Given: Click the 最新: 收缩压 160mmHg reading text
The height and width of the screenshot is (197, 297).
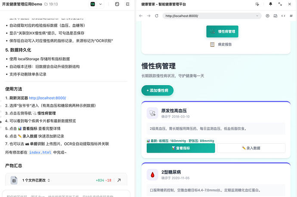Looking at the screenshot, I should point(180,141).
